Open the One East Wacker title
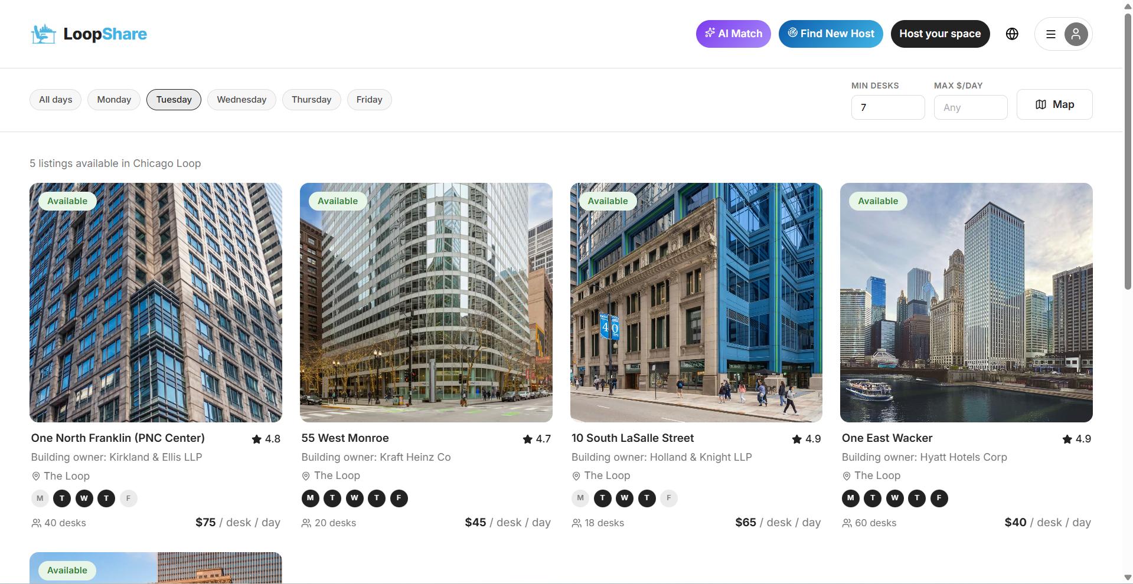This screenshot has height=584, width=1133. tap(887, 438)
